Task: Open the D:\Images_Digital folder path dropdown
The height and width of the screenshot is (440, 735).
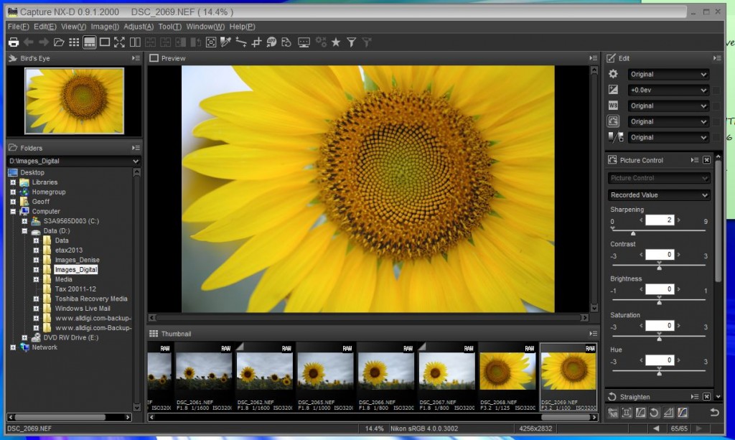Action: pyautogui.click(x=73, y=162)
